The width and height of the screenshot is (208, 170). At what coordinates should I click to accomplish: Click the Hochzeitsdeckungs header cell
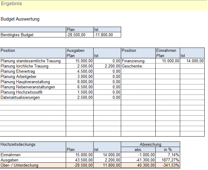point(33,144)
